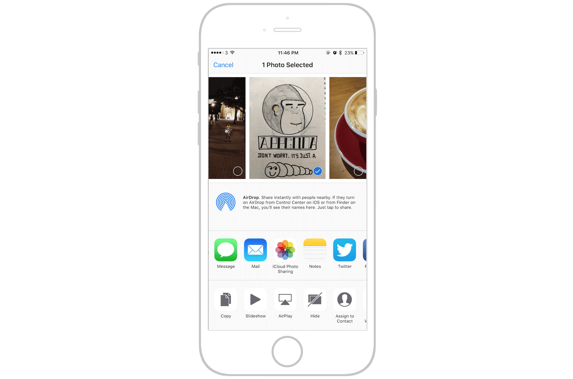Select the middle Appreola photo
The width and height of the screenshot is (573, 379).
click(287, 128)
